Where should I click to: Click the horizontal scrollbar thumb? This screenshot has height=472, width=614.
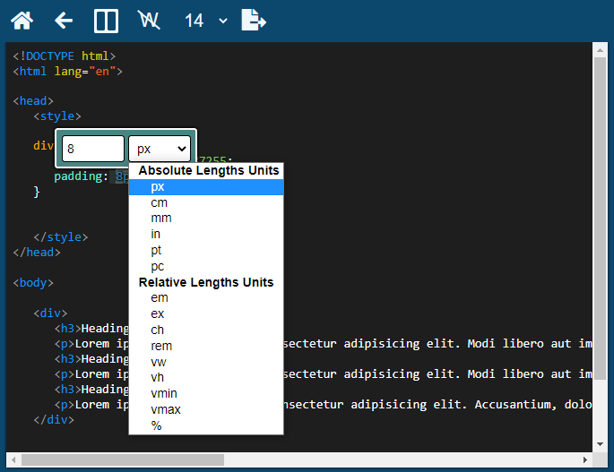(x=123, y=459)
